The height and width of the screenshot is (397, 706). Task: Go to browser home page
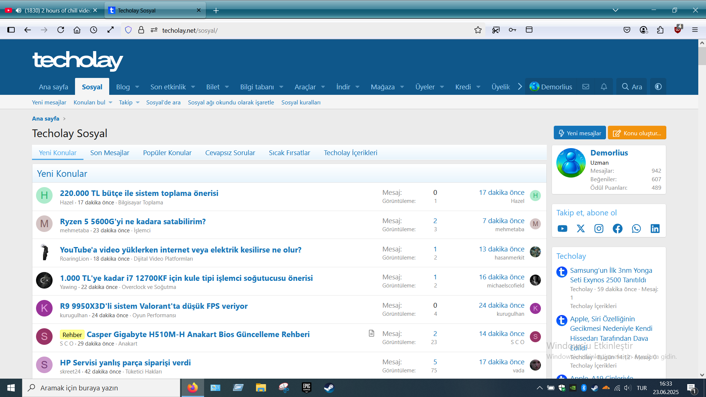(77, 30)
